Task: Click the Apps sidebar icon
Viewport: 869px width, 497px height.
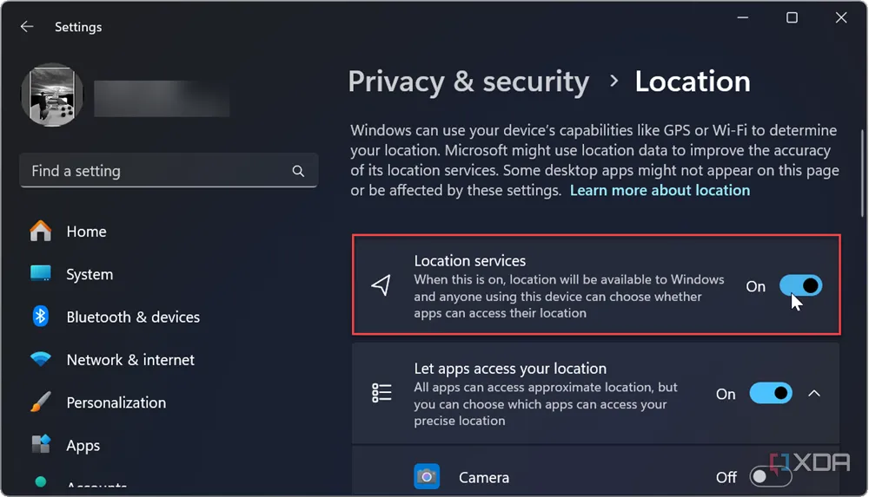Action: [x=41, y=445]
